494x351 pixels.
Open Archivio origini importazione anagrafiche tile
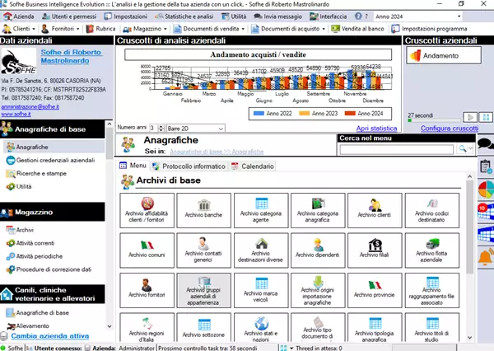click(x=318, y=291)
